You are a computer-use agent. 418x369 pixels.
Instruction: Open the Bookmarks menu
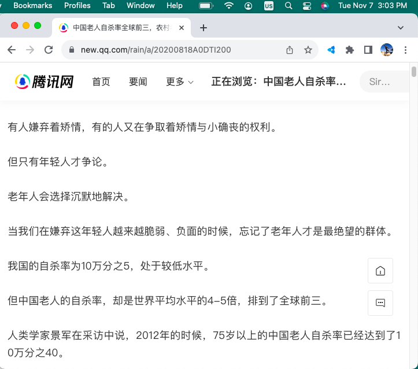(32, 6)
